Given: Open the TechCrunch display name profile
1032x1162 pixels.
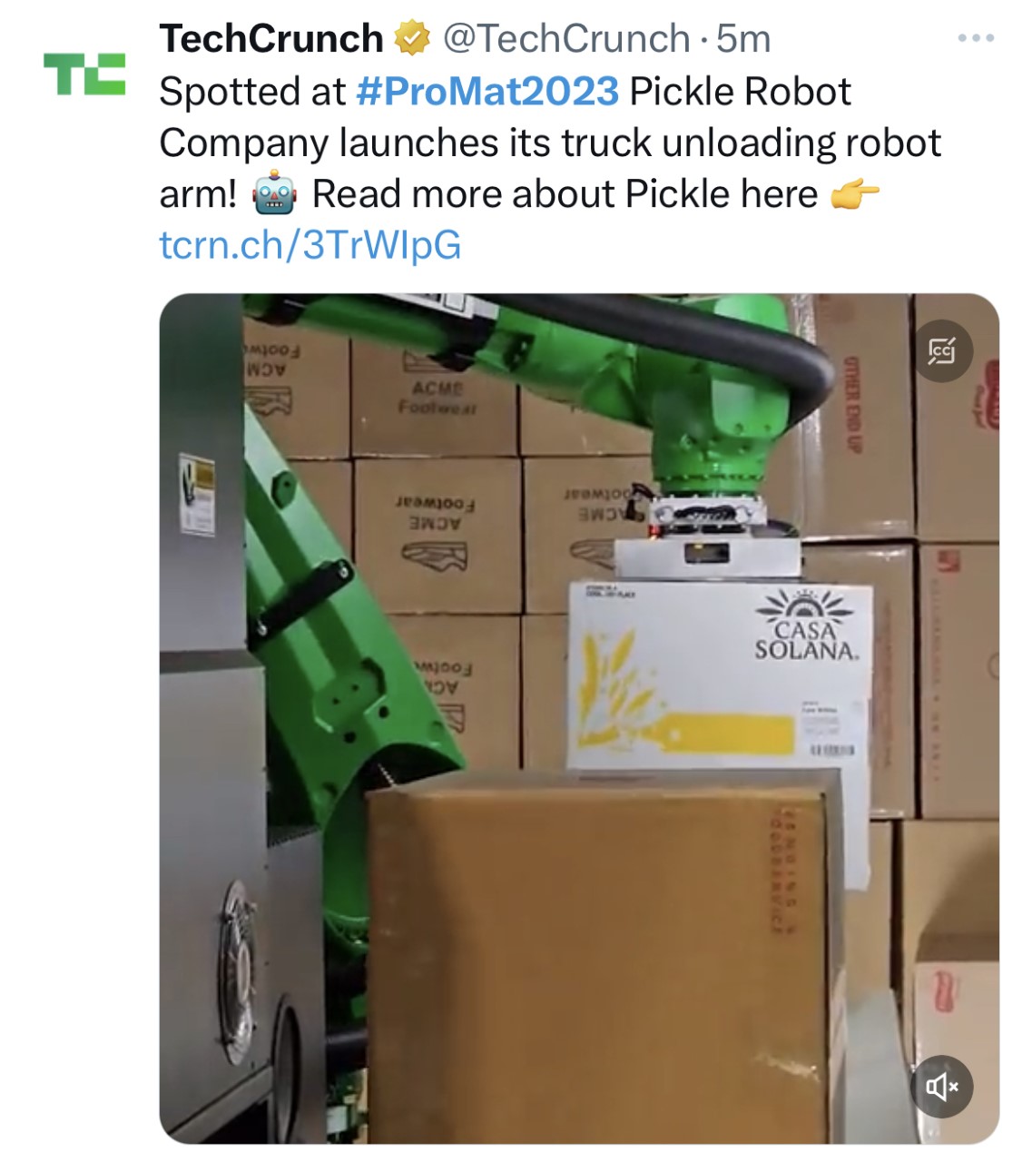Looking at the screenshot, I should pos(271,39).
